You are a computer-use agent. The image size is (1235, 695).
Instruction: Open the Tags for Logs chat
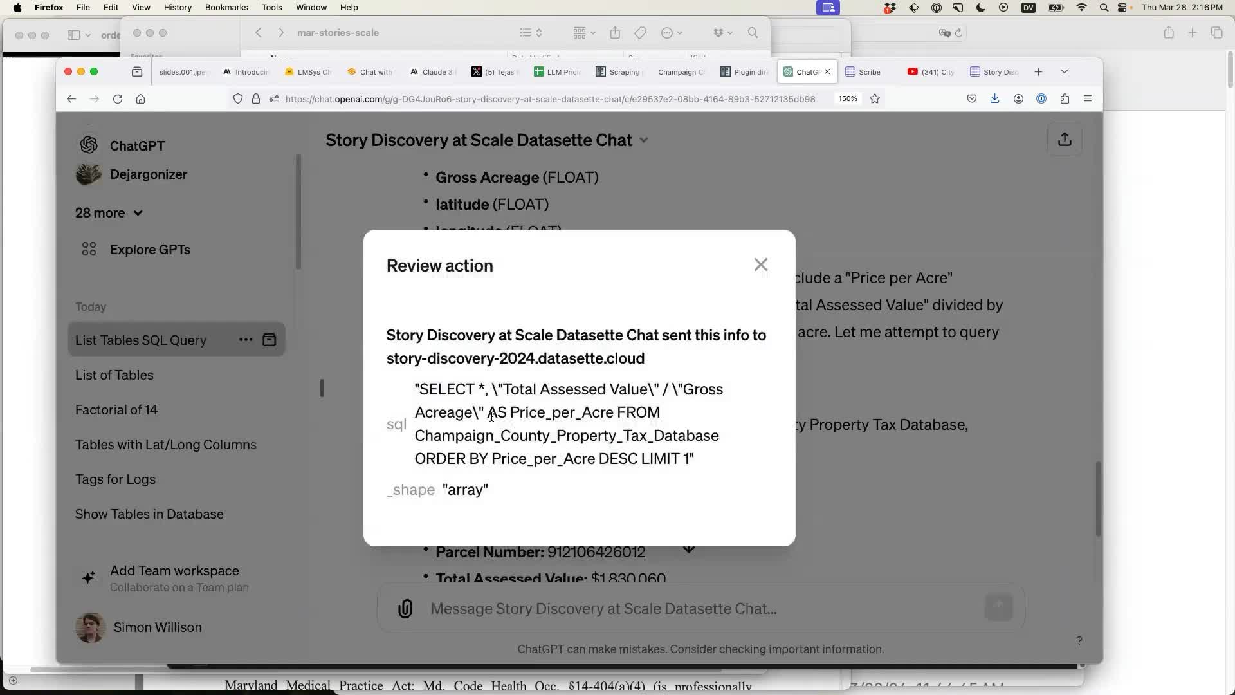(115, 479)
